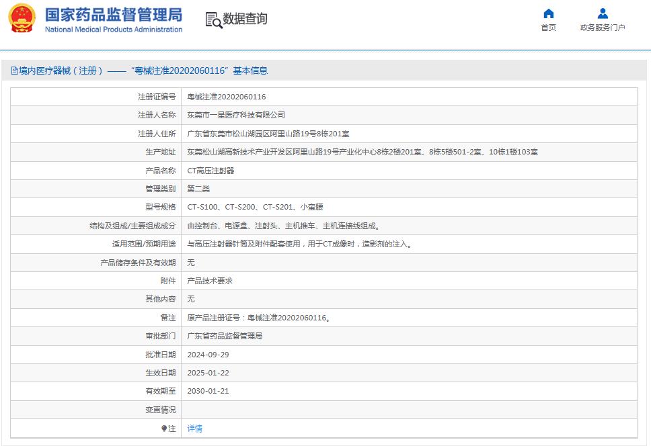Click the blue home icon above 首页
Viewport: 651px width, 446px height.
click(x=547, y=13)
